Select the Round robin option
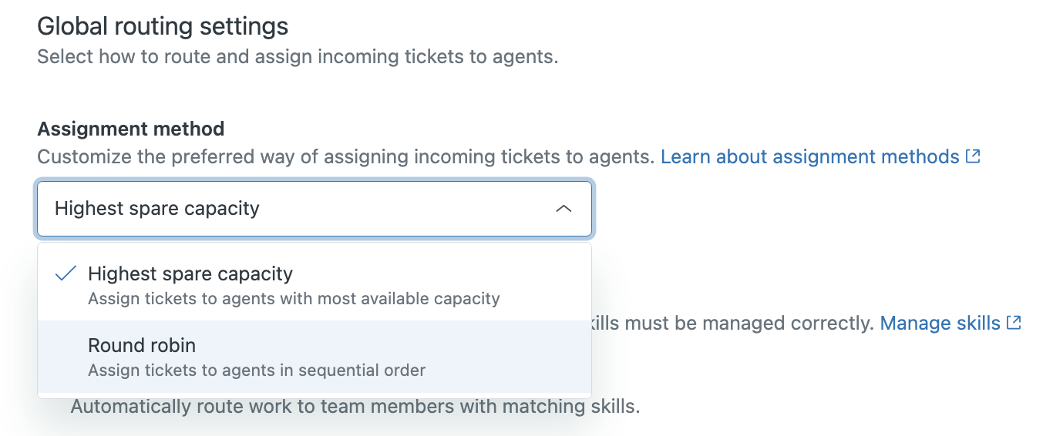 point(315,357)
